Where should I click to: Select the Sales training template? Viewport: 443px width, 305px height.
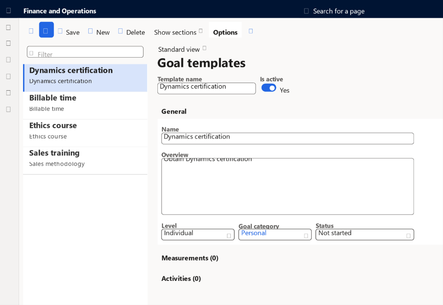(x=85, y=161)
